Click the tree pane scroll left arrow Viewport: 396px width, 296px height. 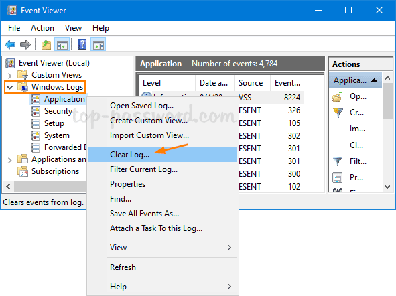coord(8,186)
